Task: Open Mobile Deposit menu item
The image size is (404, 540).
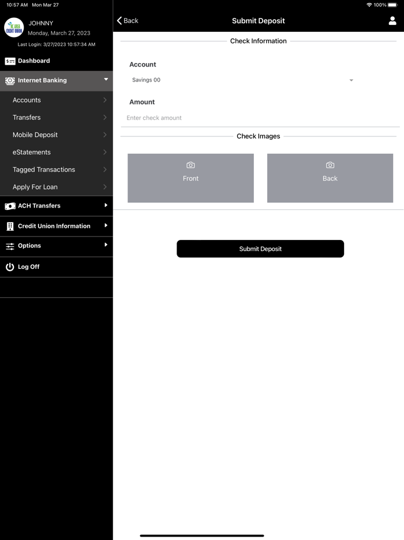Action: coord(57,135)
